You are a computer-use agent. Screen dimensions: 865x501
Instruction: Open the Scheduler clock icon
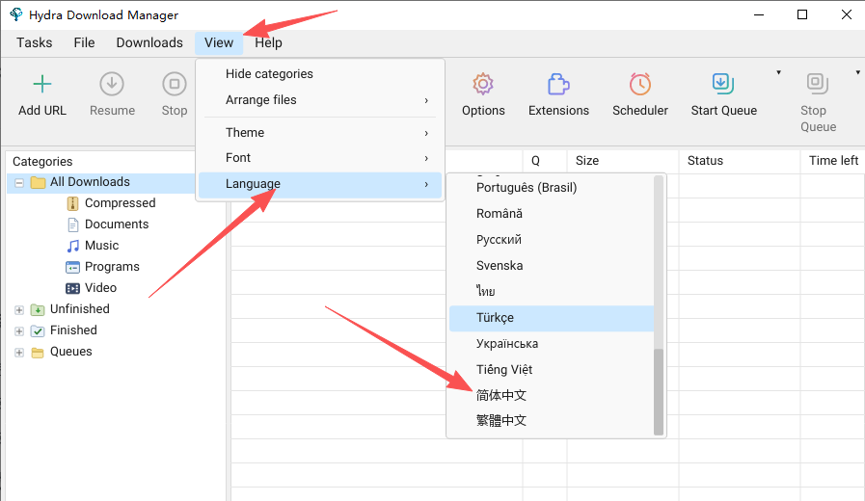coord(640,84)
